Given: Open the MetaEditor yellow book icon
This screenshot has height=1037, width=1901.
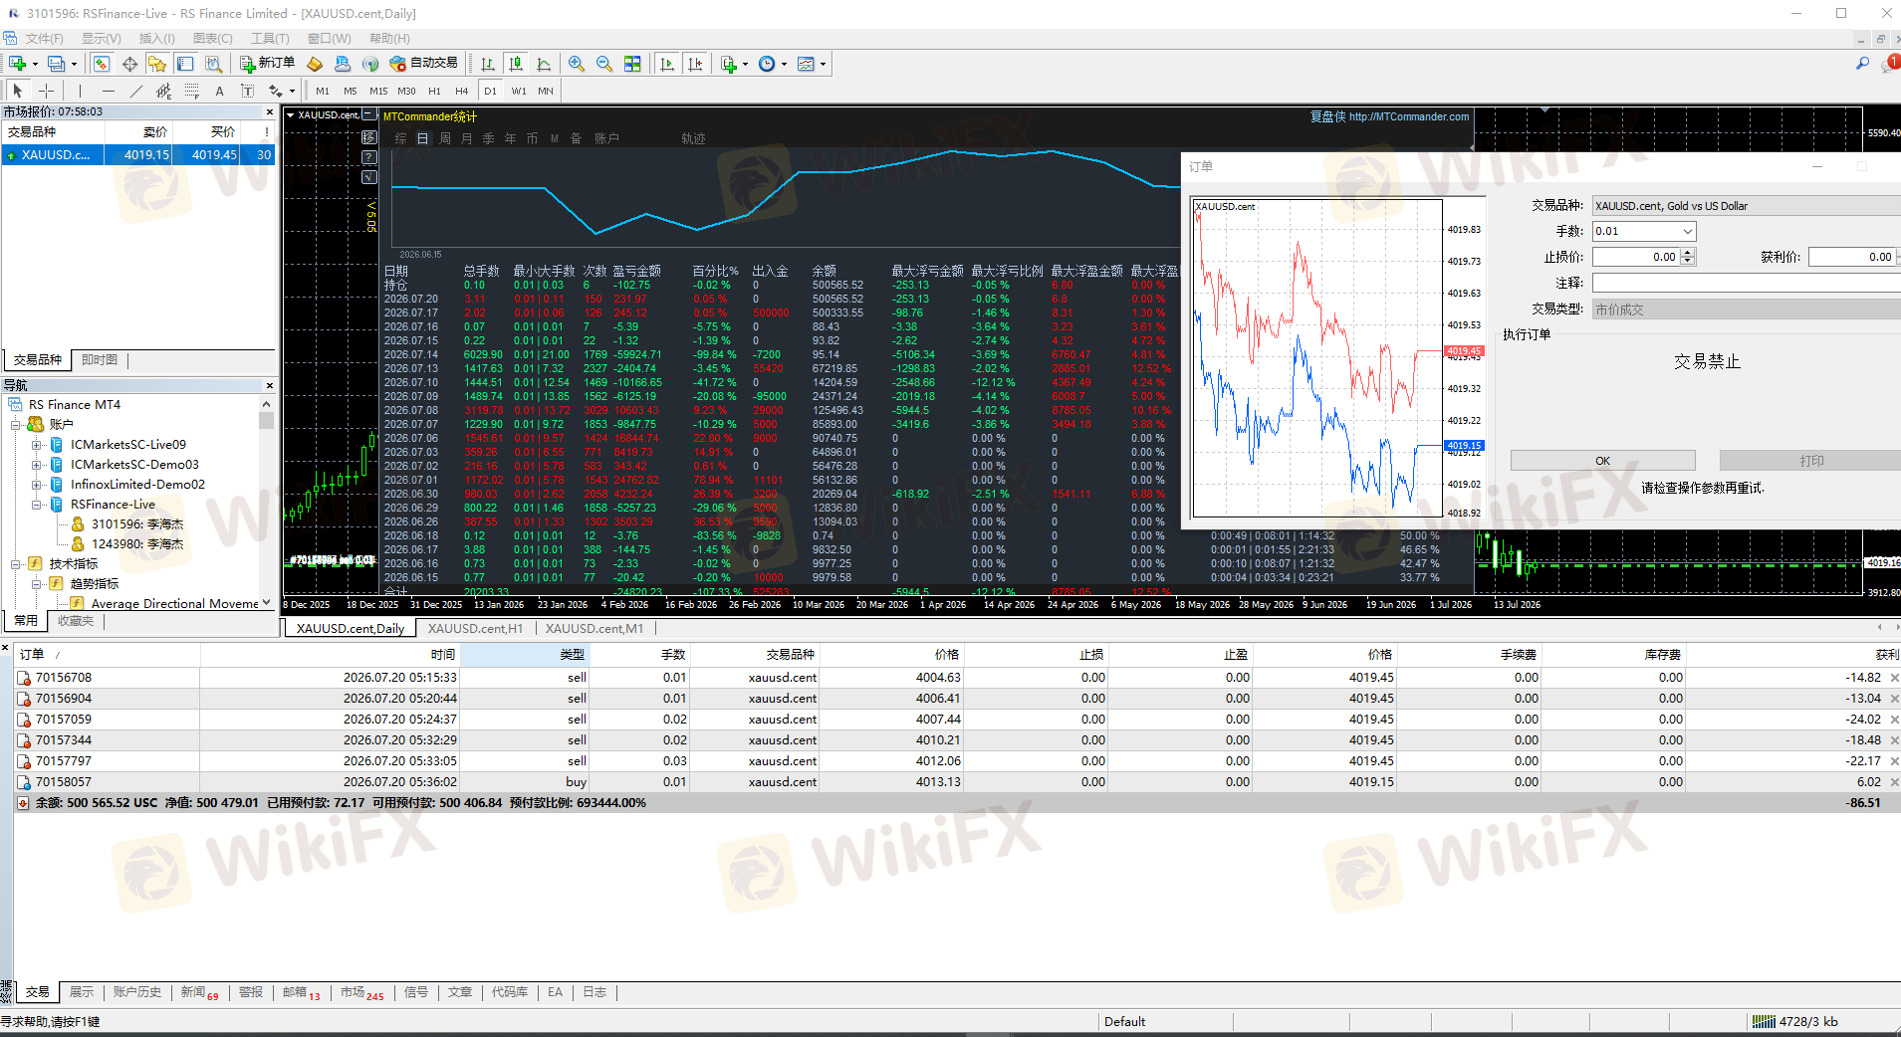Looking at the screenshot, I should pos(315,64).
